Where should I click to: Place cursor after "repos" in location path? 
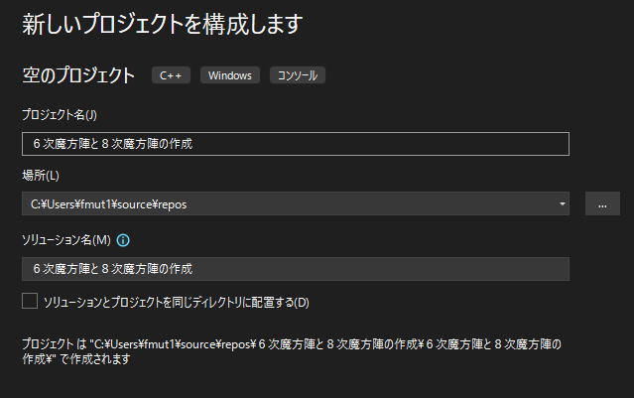point(188,204)
